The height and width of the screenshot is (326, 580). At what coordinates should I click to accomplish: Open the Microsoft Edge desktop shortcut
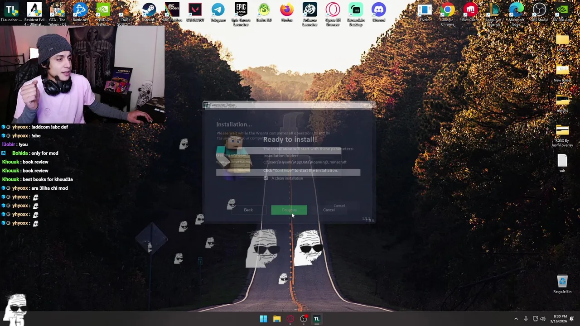[516, 14]
